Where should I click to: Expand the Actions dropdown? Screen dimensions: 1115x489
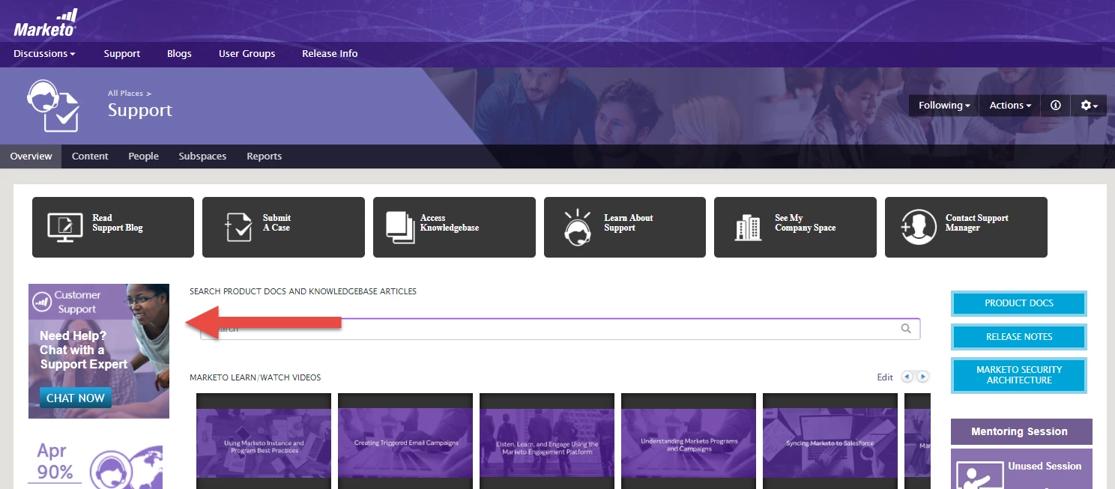[x=1010, y=106]
